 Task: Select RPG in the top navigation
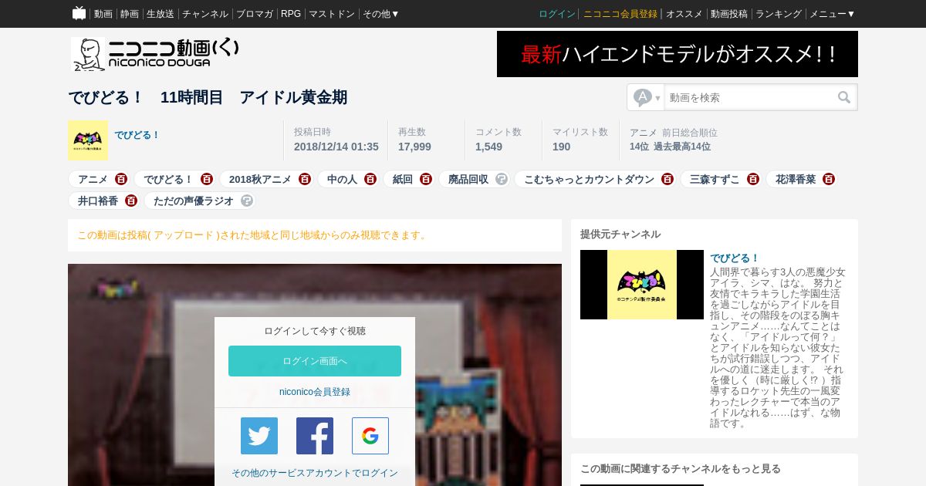291,14
